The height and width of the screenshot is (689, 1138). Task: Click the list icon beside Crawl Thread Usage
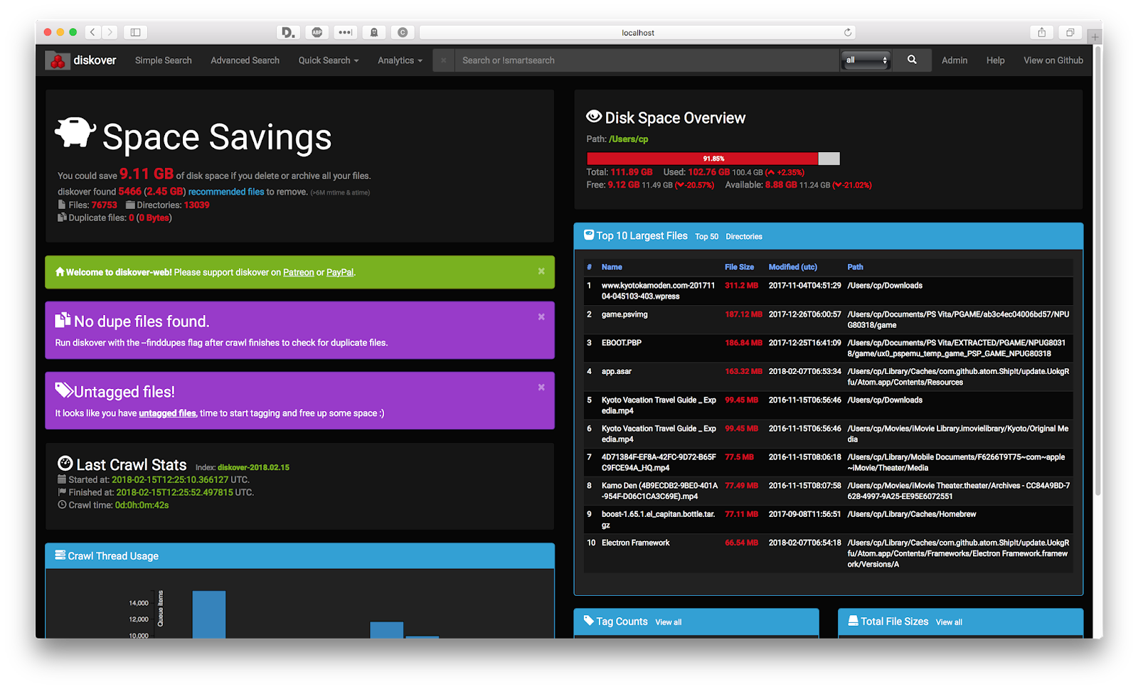point(60,555)
